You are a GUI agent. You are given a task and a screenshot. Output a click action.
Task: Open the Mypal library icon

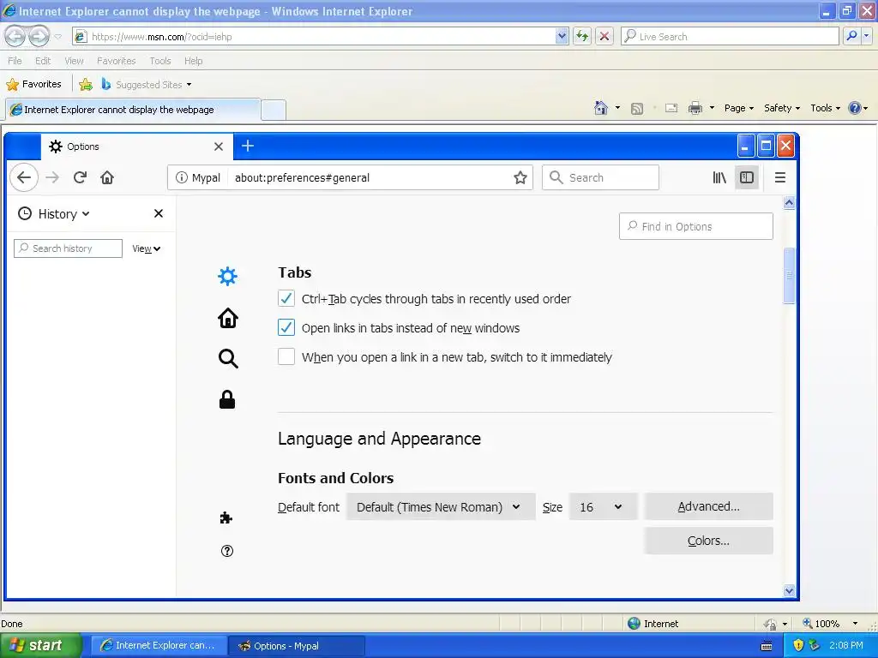719,177
